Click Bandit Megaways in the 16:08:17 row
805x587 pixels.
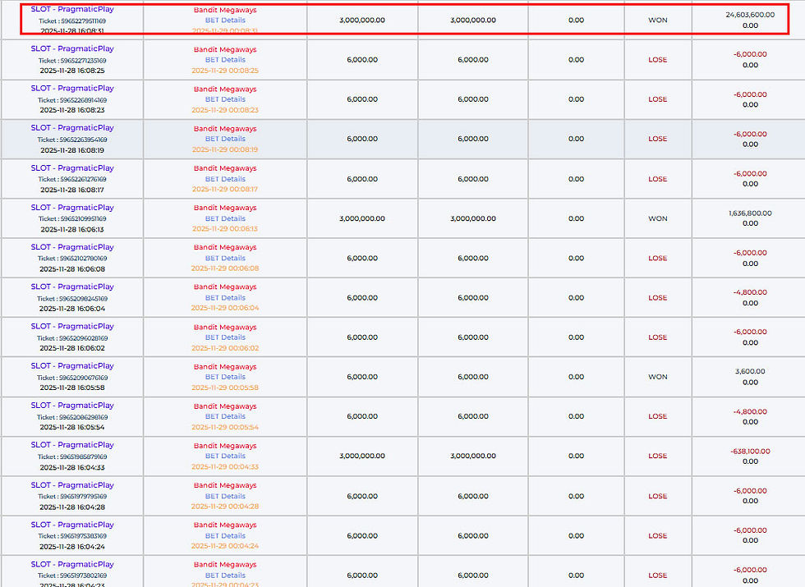pyautogui.click(x=225, y=168)
